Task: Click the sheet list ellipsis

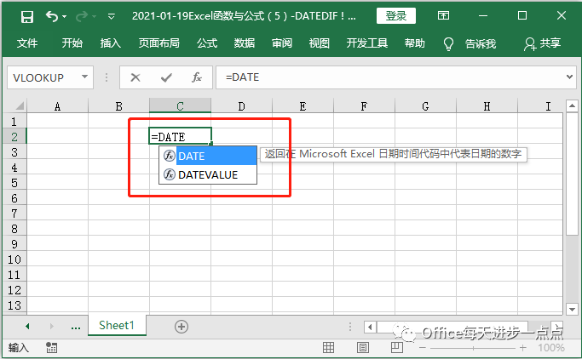Action: 76,328
